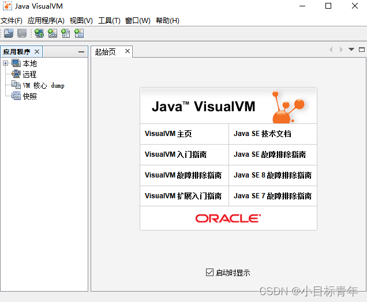This screenshot has width=367, height=302.
Task: Open the Java SE 7 故障排除指南 link
Action: [x=272, y=196]
